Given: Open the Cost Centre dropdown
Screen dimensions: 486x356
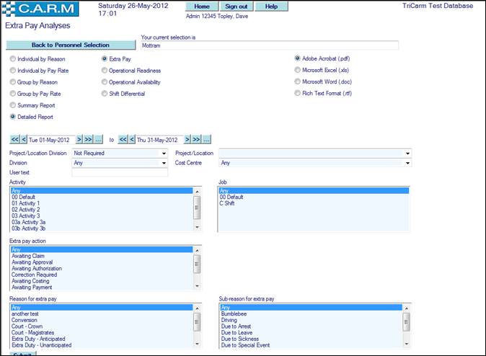Looking at the screenshot, I should [407, 163].
